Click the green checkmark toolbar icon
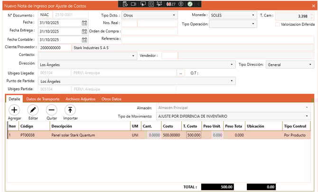The height and width of the screenshot is (192, 318). tap(190, 4)
